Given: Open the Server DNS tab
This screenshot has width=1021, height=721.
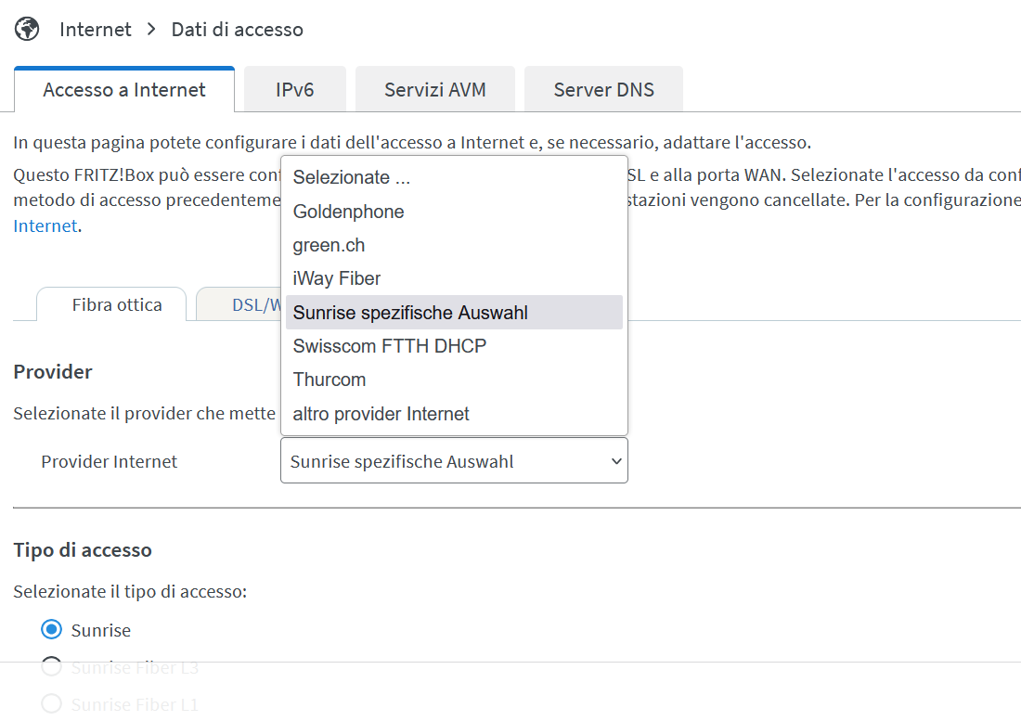Looking at the screenshot, I should point(603,90).
